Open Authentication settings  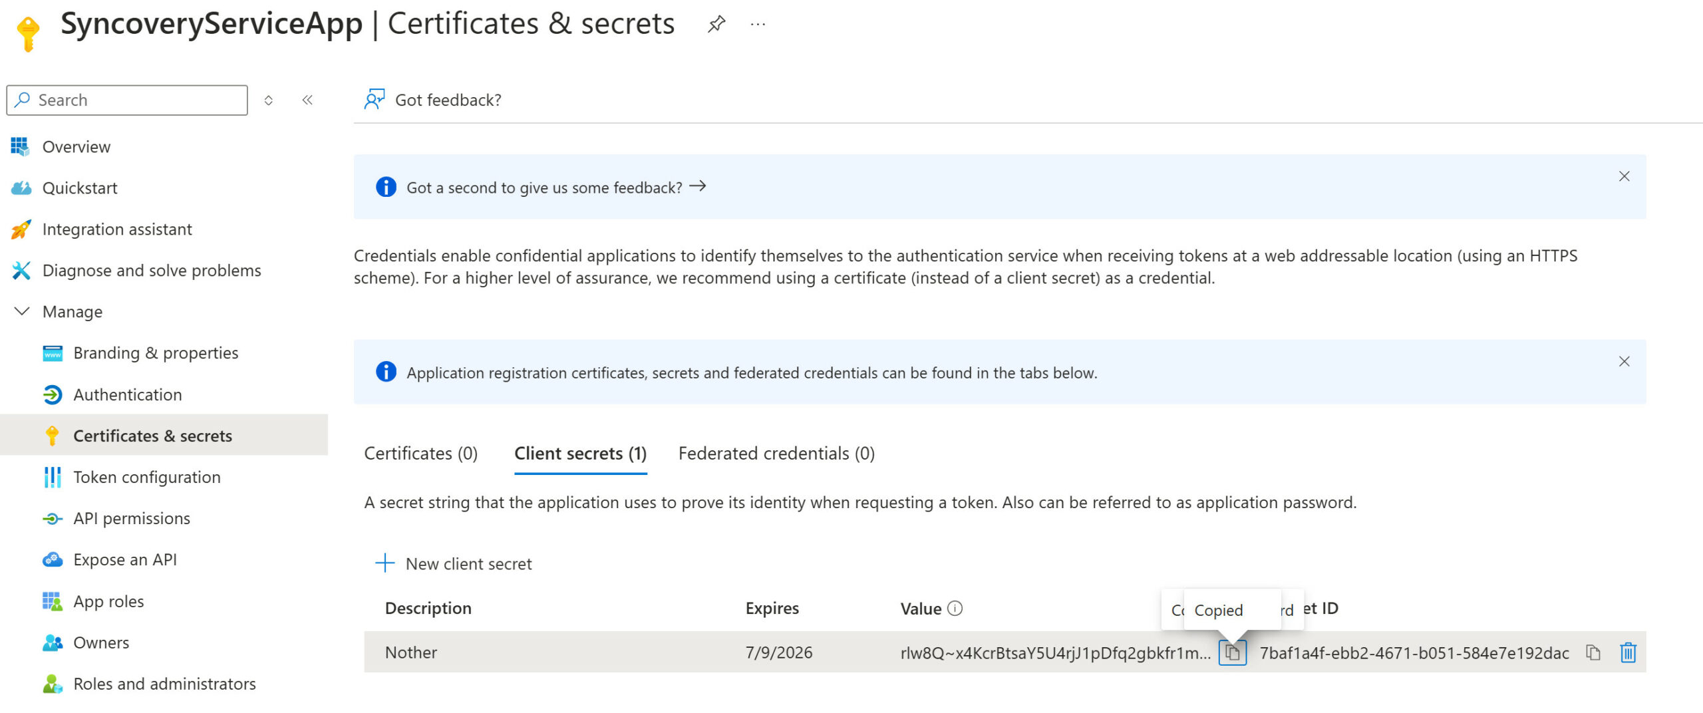click(x=127, y=394)
